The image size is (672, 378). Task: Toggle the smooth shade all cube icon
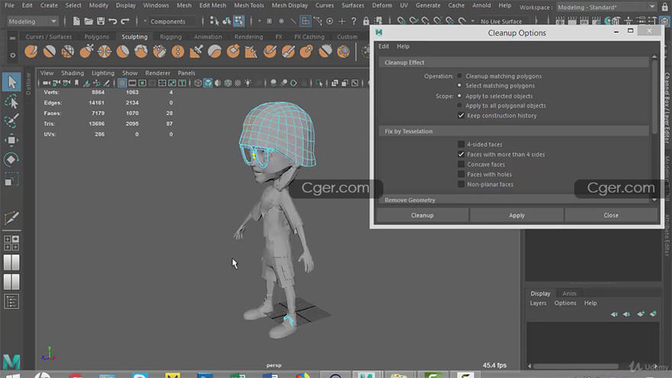208,82
